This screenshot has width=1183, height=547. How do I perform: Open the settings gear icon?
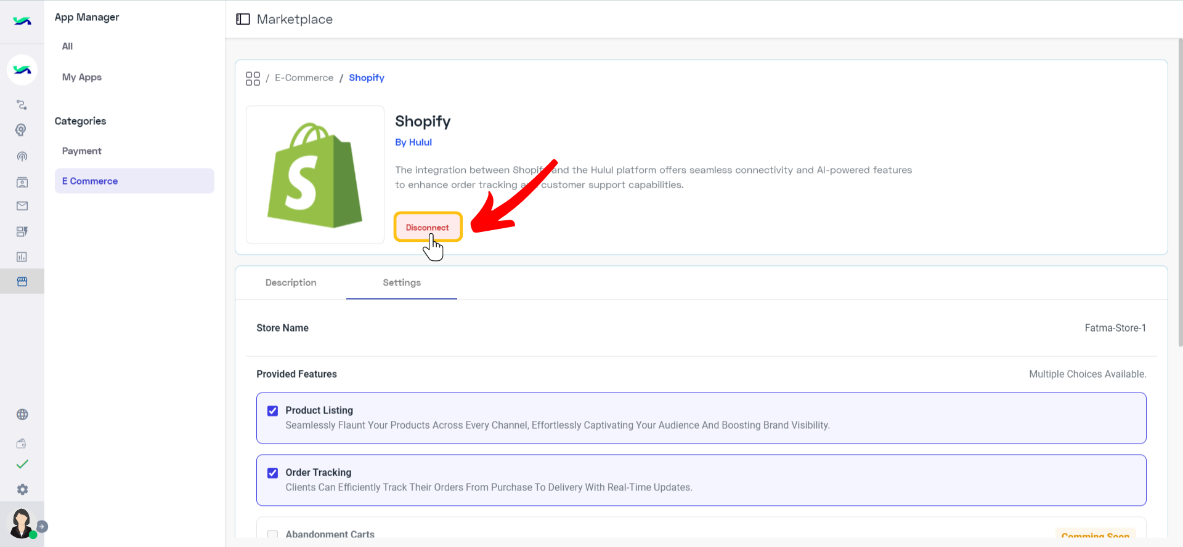(22, 490)
